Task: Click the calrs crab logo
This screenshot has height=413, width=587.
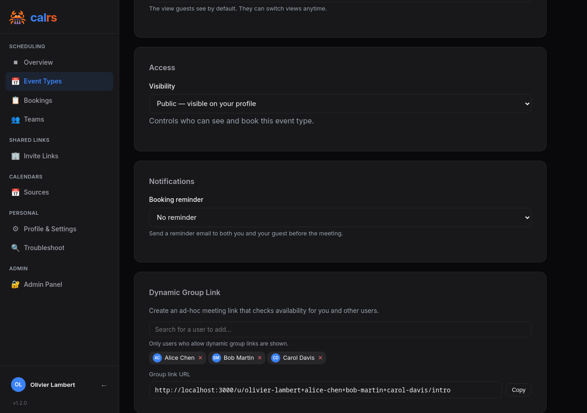Action: point(17,17)
